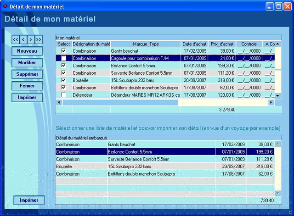Select 'Détendeur' designation cell
The image size is (294, 216).
tap(91, 95)
